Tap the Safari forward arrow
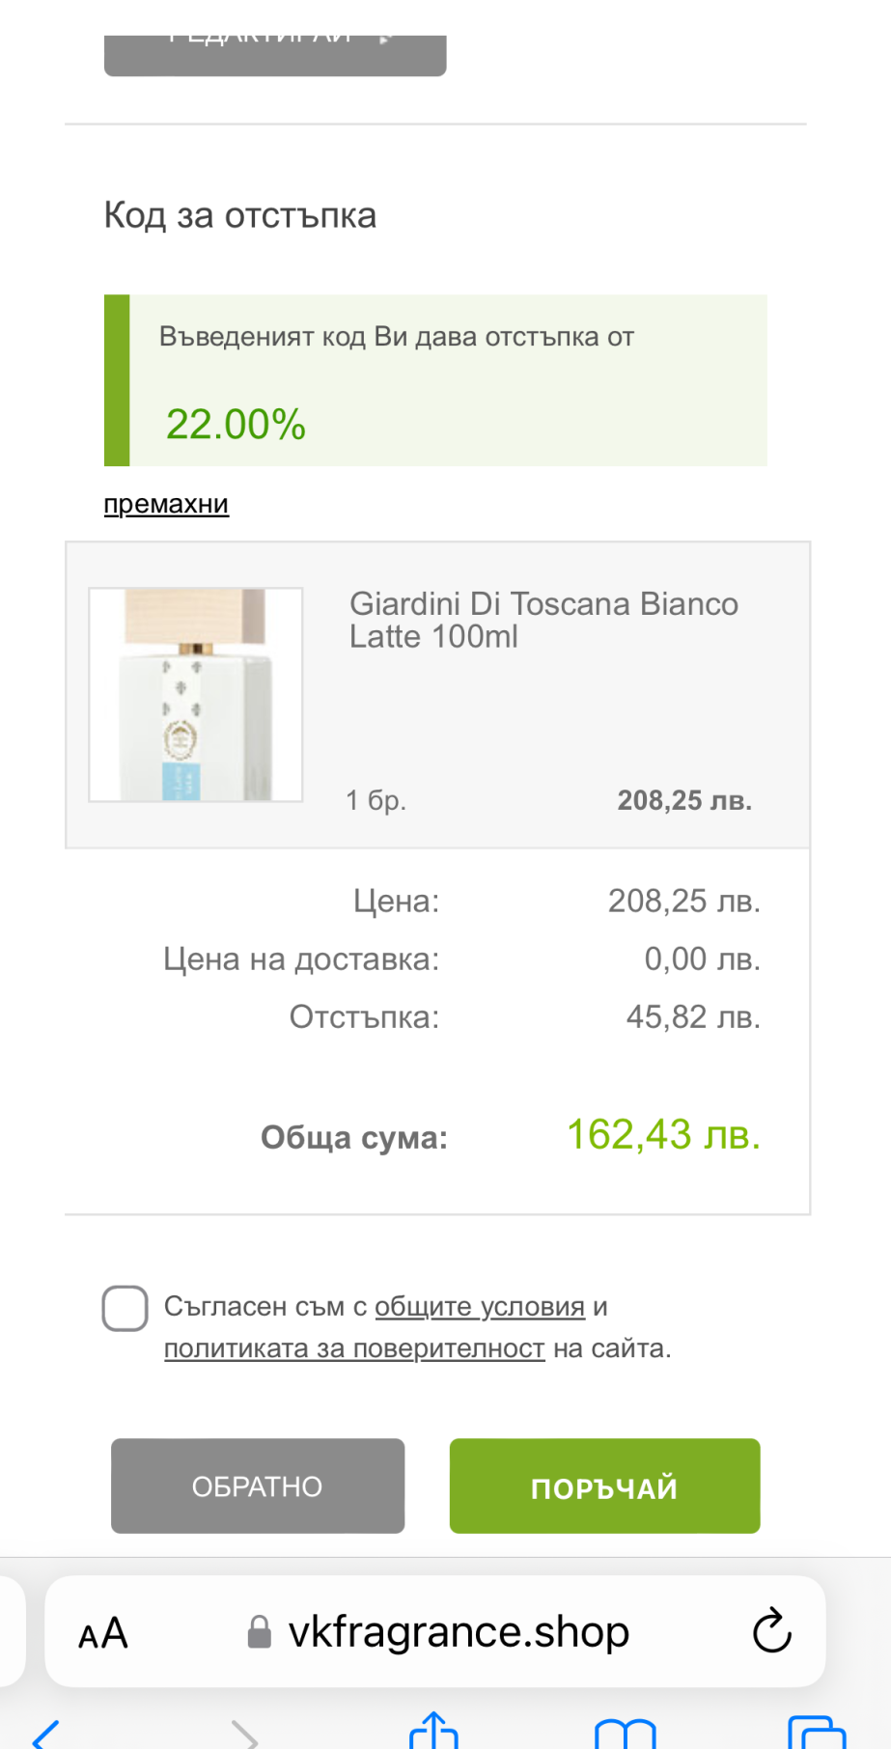 click(245, 1735)
